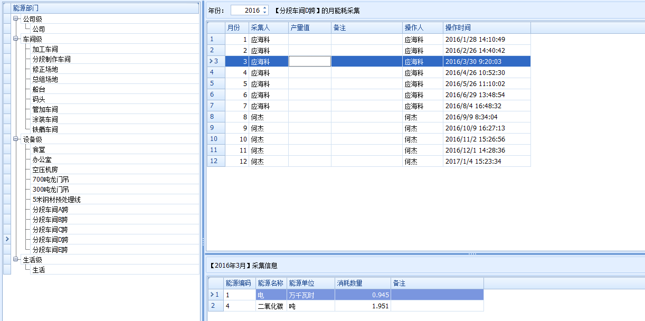Collapse the 生活级 tree node
The height and width of the screenshot is (321, 645).
[16, 260]
